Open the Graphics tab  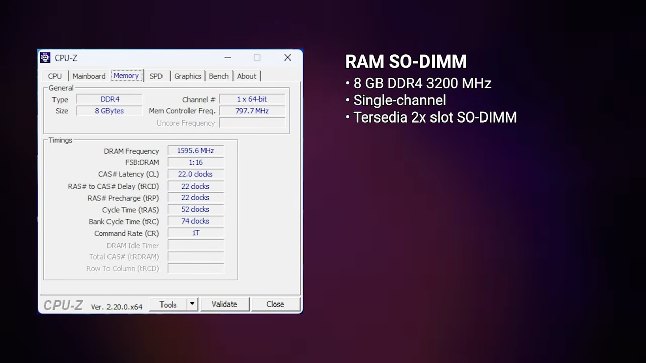(188, 76)
